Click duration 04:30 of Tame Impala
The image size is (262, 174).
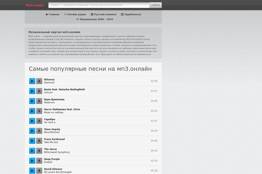154,130
